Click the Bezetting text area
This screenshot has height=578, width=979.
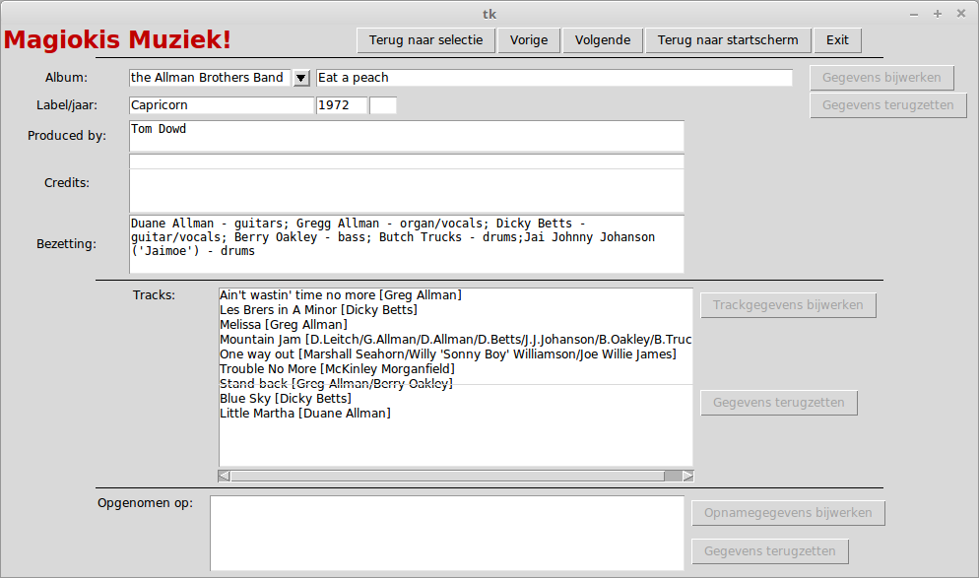[407, 244]
